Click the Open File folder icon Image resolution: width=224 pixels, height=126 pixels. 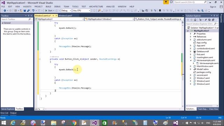[21, 10]
